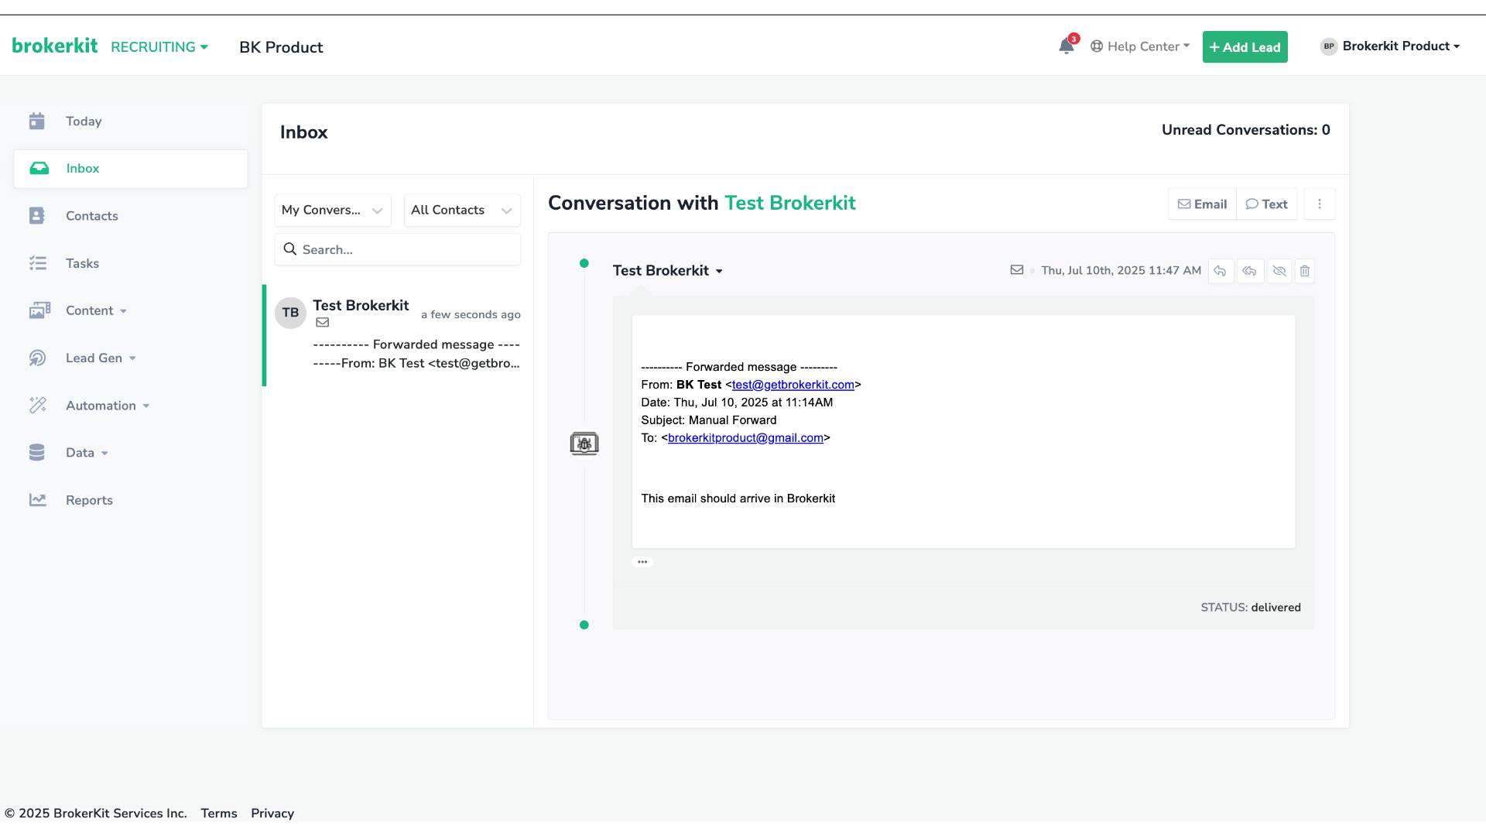The width and height of the screenshot is (1486, 836).
Task: Click the Help Center globe icon
Action: pyautogui.click(x=1097, y=46)
